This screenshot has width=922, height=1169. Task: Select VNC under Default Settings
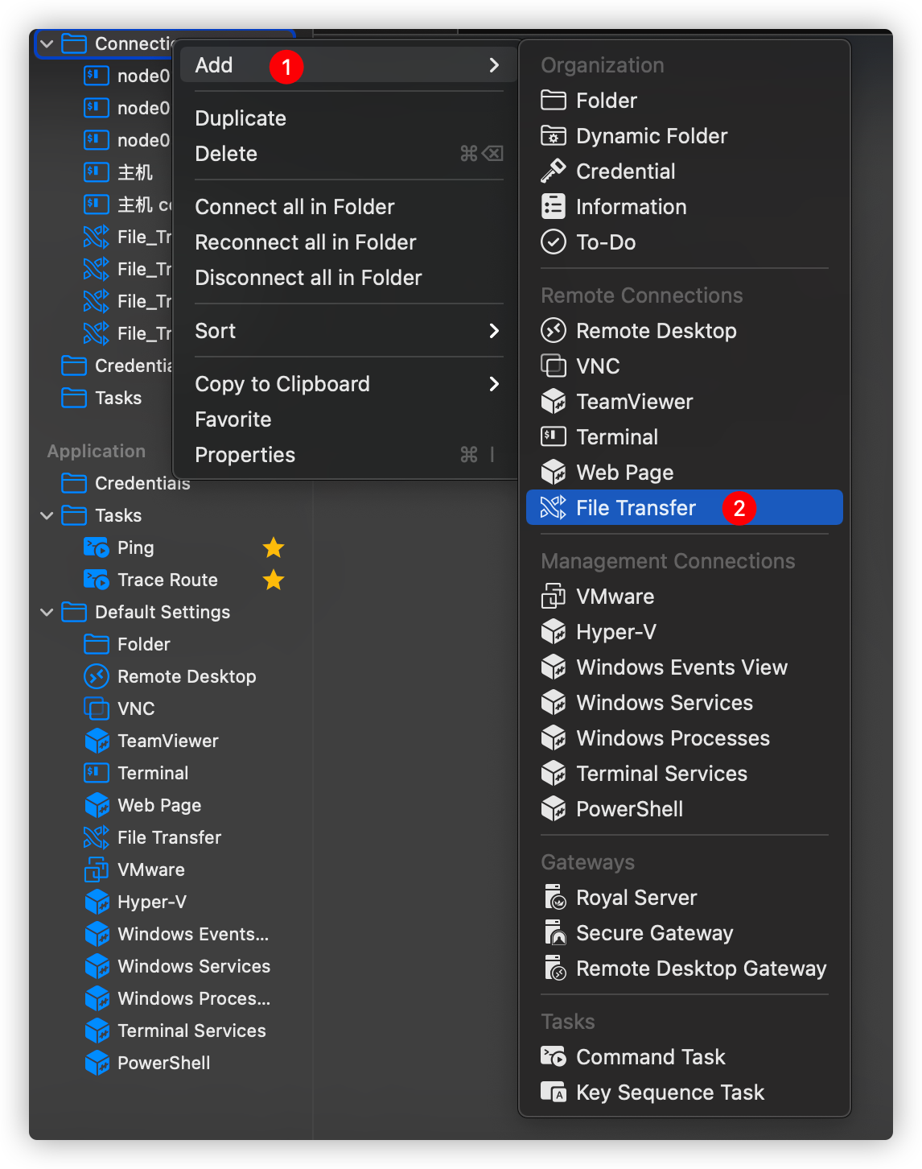click(136, 708)
